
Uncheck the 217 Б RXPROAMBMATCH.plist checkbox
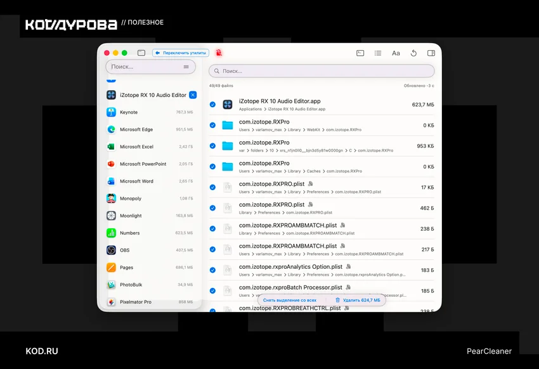pyautogui.click(x=212, y=249)
